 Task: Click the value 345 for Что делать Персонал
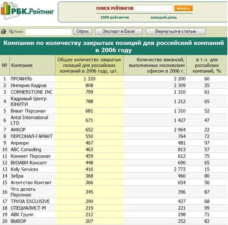click(89, 192)
